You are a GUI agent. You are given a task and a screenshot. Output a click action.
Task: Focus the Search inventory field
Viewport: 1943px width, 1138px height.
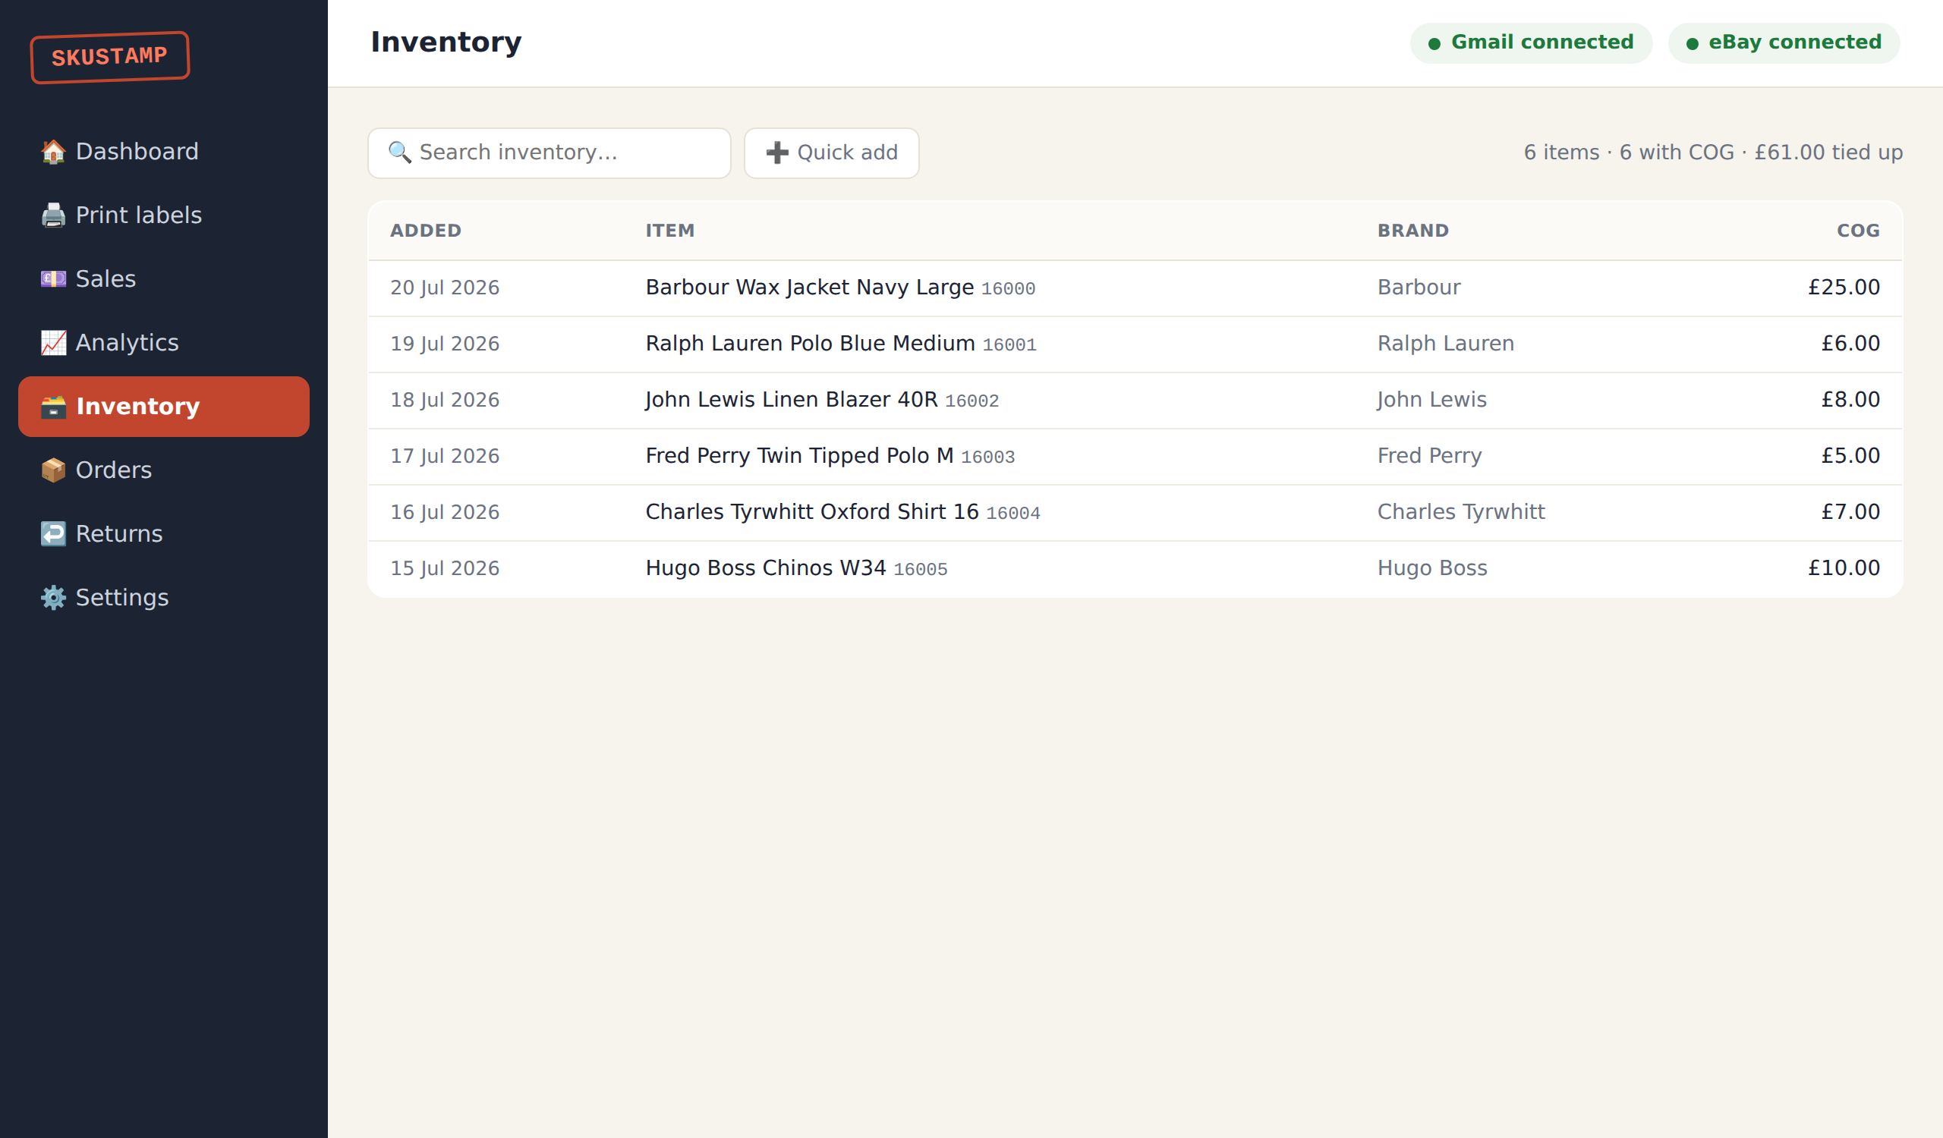pos(550,153)
